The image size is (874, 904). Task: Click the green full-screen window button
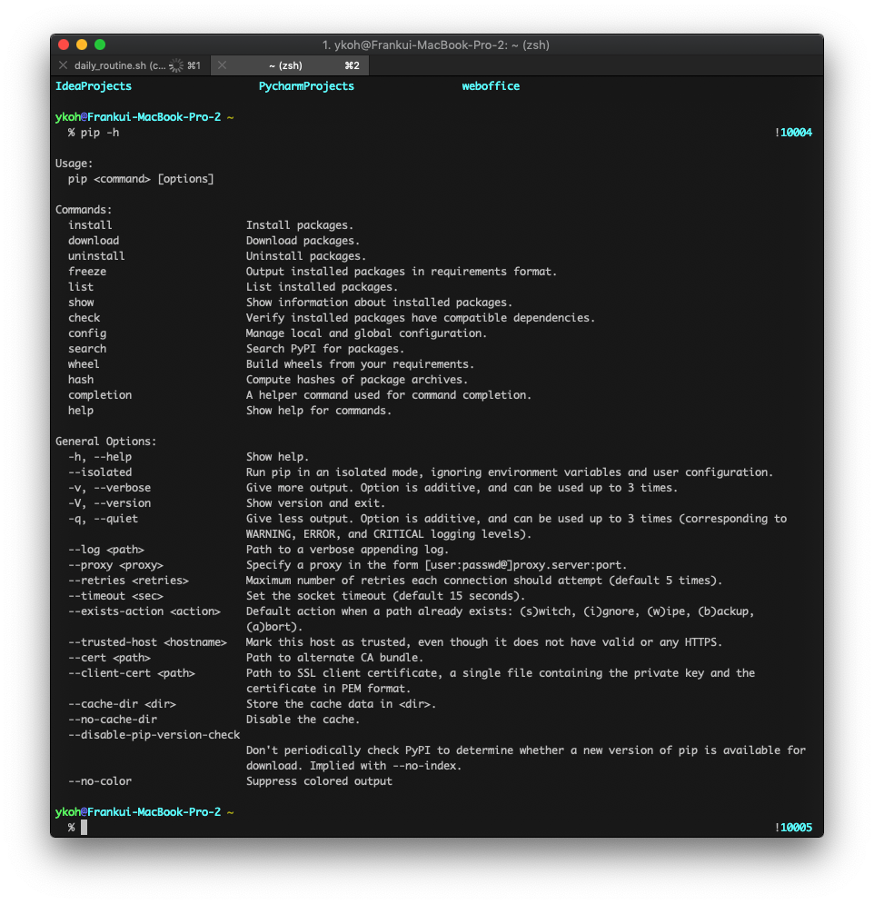100,45
